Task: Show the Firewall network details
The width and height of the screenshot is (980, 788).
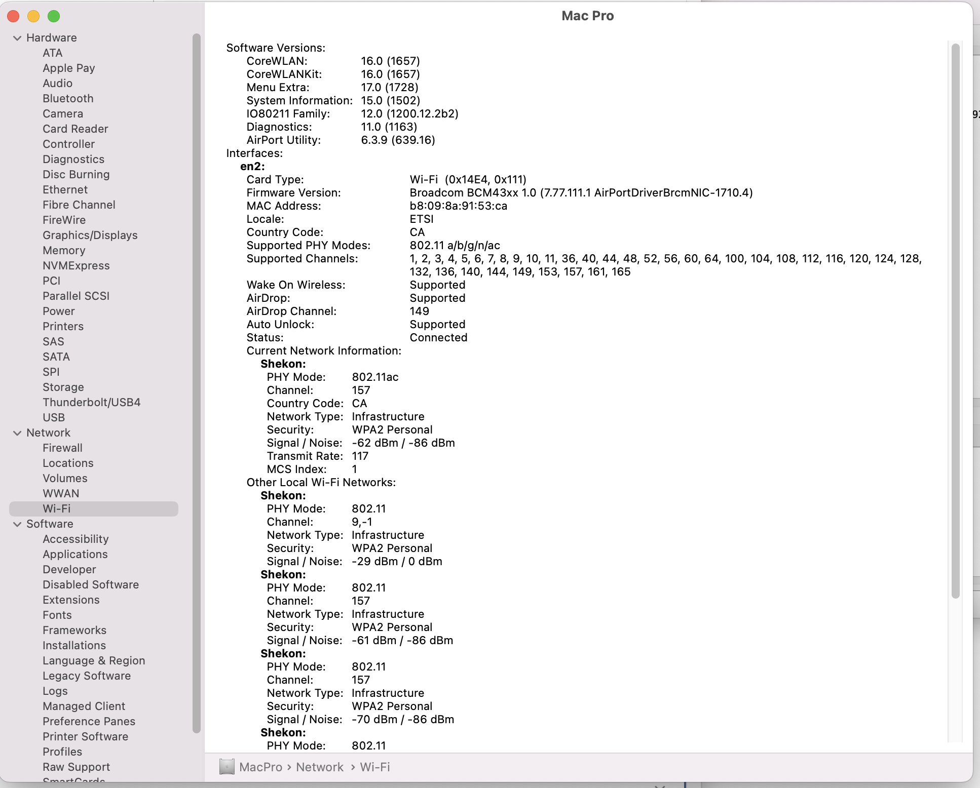Action: (x=62, y=448)
